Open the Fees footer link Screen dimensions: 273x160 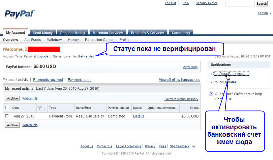[x=162, y=146]
